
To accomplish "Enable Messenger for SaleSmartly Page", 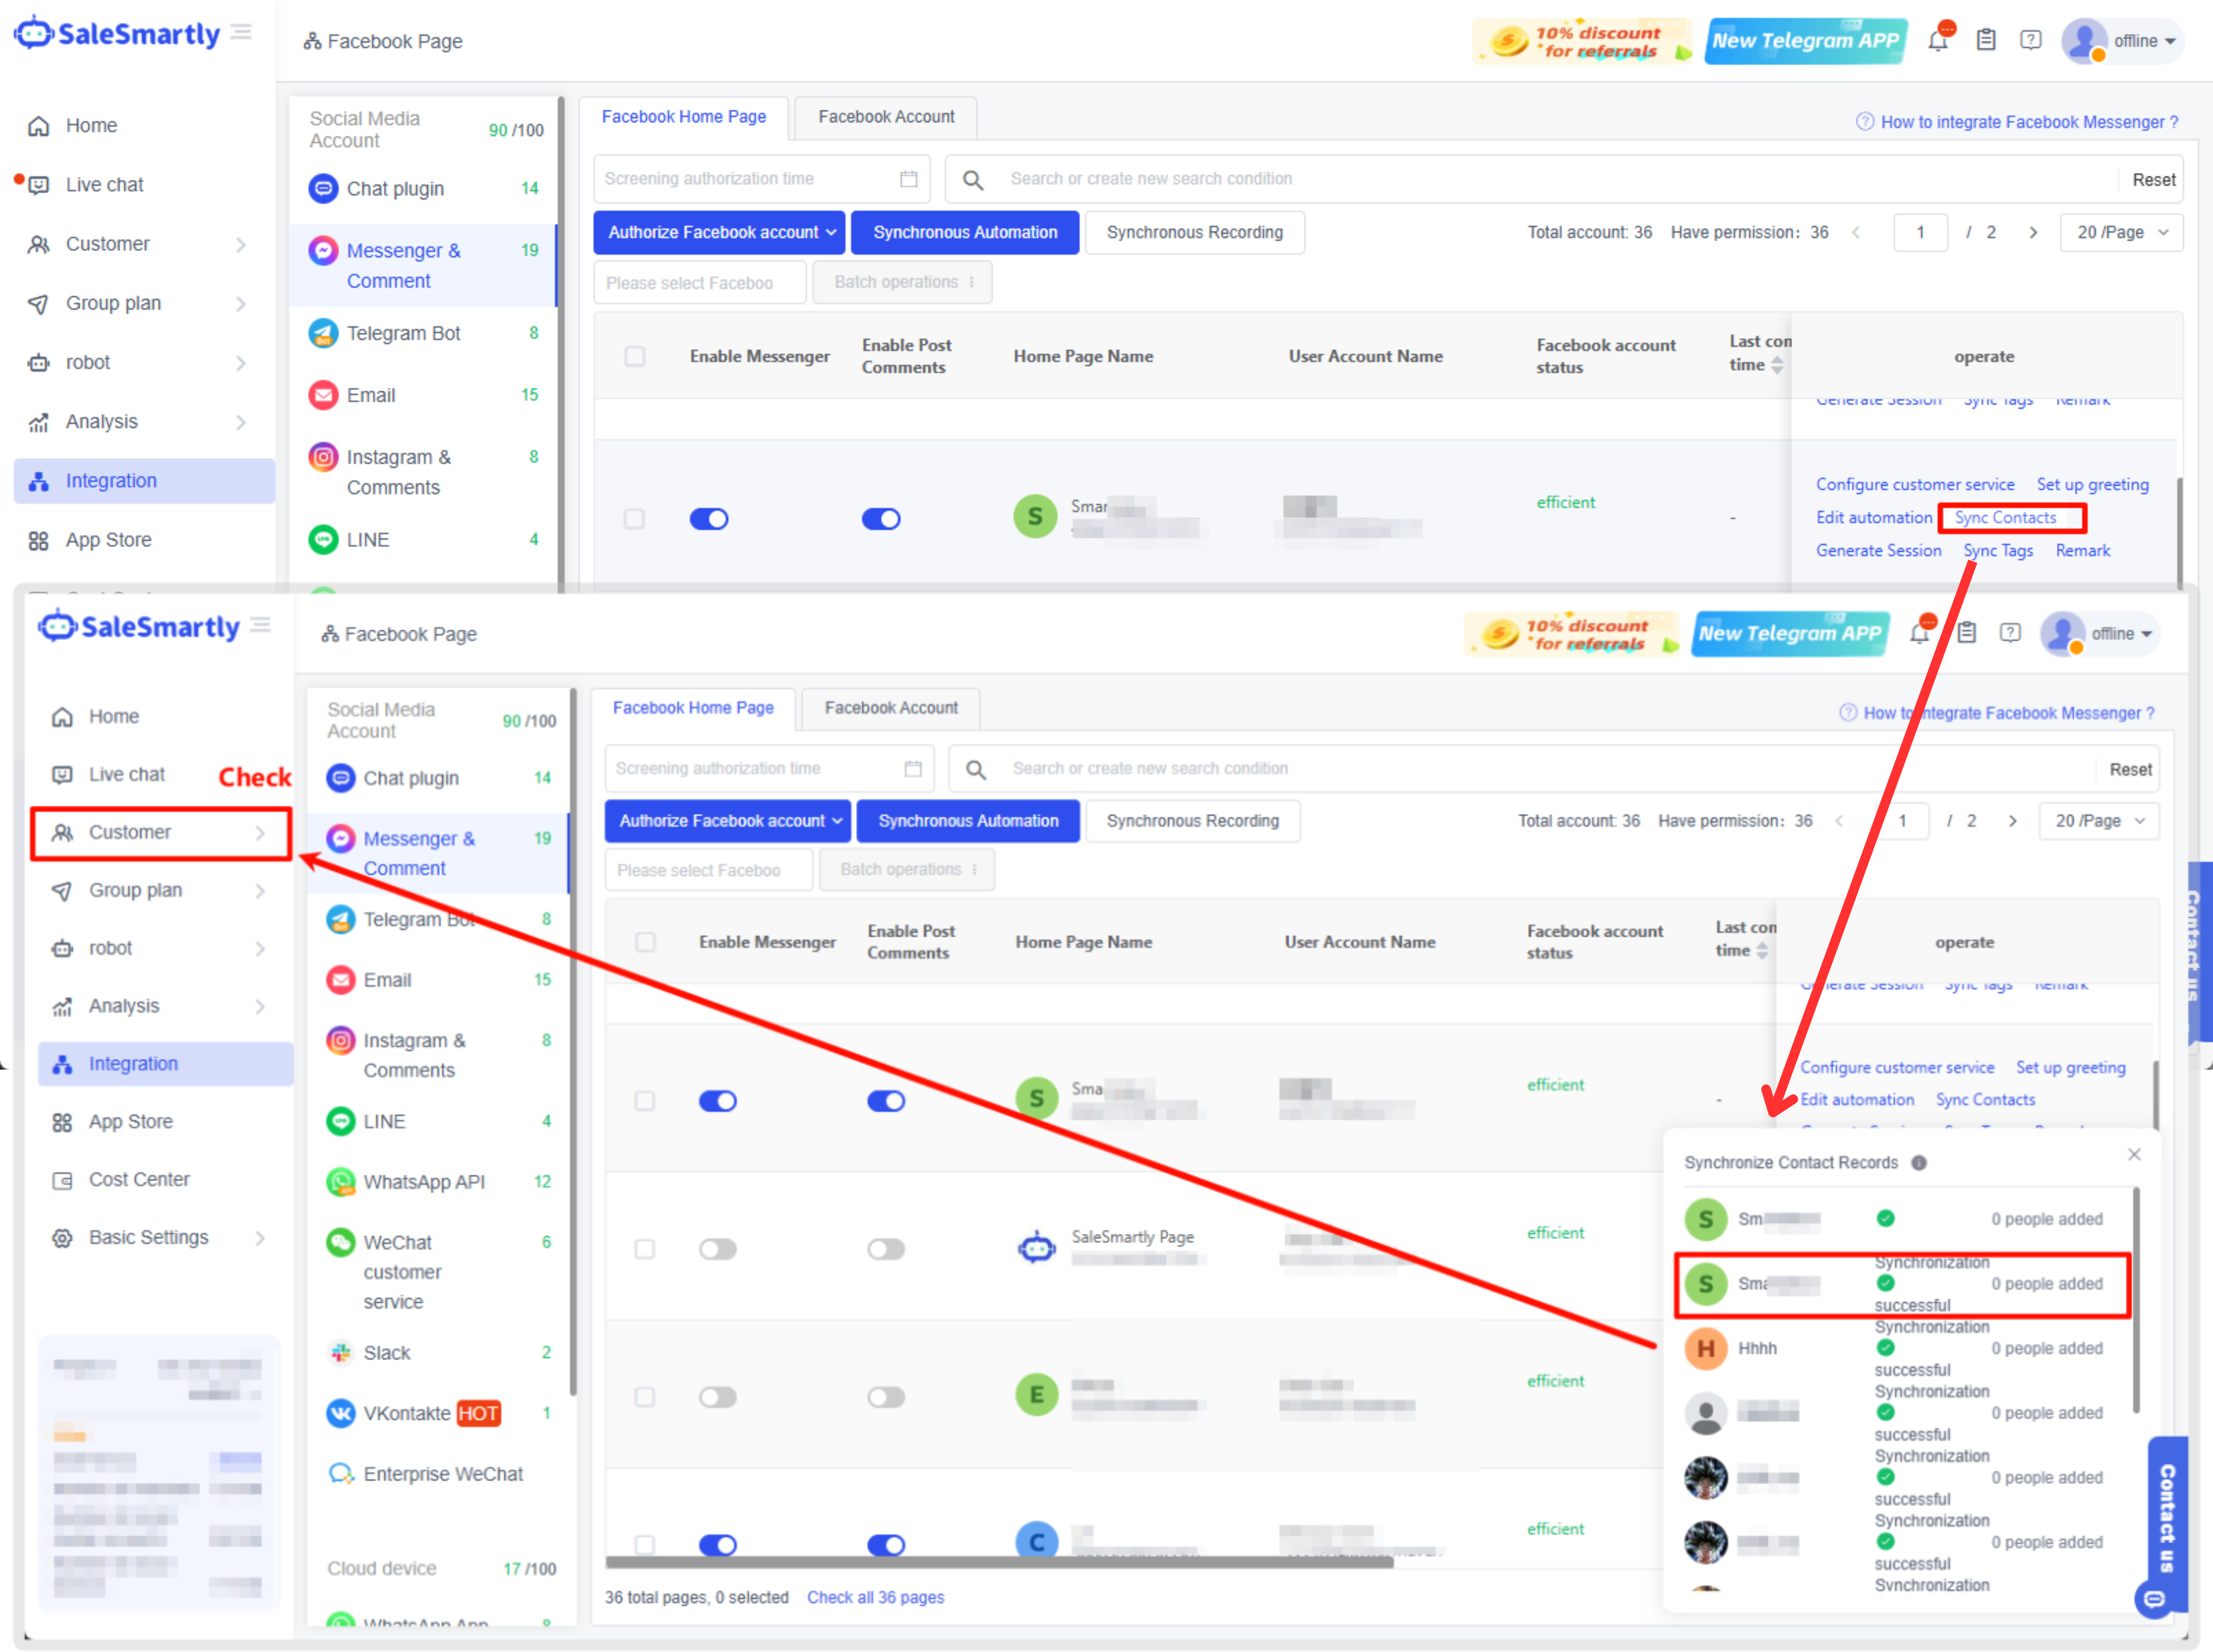I will (x=717, y=1250).
